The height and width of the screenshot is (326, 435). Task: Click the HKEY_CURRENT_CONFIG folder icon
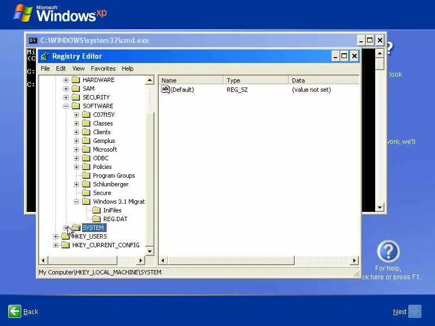(65, 245)
